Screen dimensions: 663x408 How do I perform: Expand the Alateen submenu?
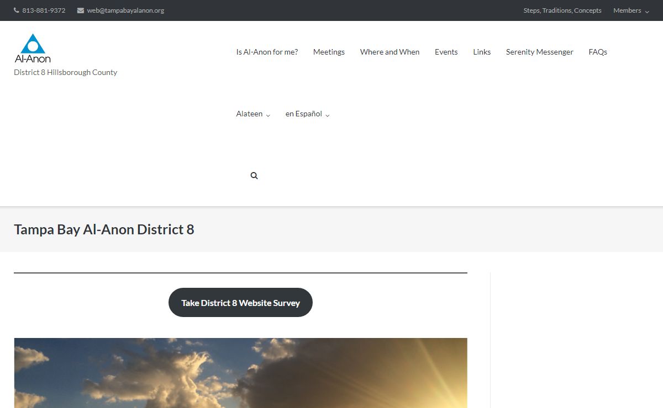(253, 114)
